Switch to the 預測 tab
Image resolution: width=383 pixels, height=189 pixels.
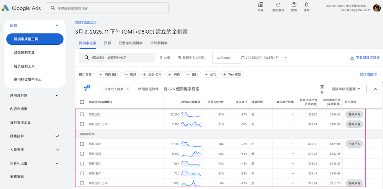[107, 43]
